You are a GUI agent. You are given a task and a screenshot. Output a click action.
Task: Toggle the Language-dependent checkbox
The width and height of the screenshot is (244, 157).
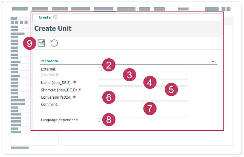[100, 120]
